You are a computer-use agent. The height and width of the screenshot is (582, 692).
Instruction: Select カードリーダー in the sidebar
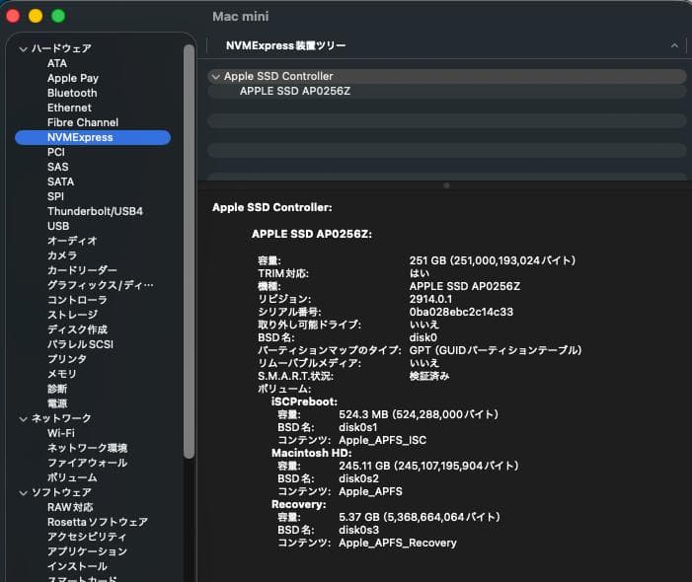point(82,270)
